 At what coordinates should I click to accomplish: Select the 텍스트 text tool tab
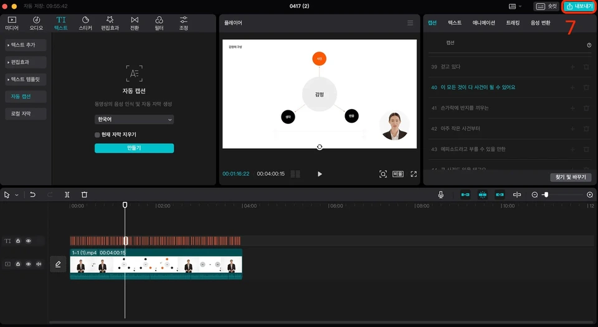click(x=60, y=23)
